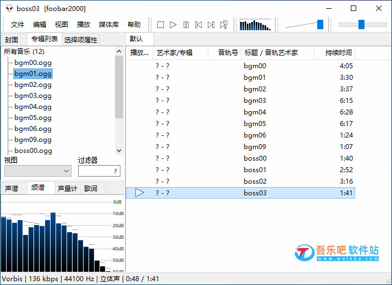Sort by 音轨号 column header
Screen dimensions: 392x285
[x=224, y=53]
